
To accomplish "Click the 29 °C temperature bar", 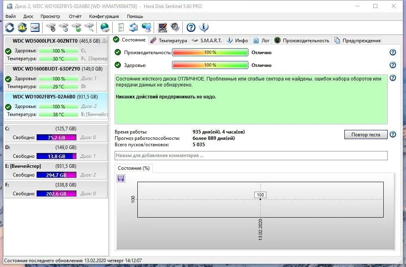I will pos(59,86).
